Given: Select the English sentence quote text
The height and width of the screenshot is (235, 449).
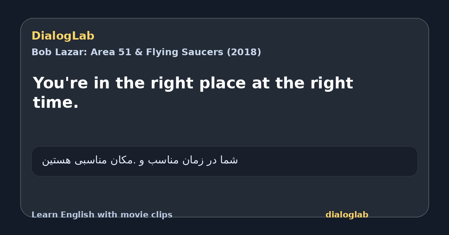Looking at the screenshot, I should 193,93.
